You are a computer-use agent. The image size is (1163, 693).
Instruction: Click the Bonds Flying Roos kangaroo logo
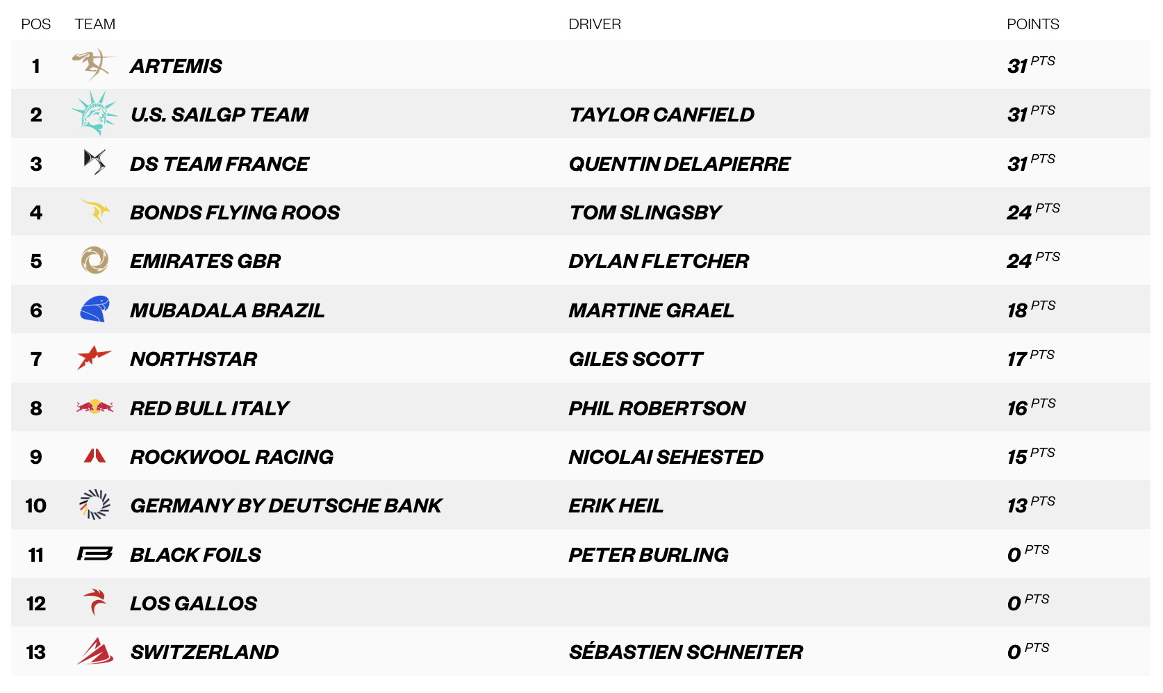(95, 210)
